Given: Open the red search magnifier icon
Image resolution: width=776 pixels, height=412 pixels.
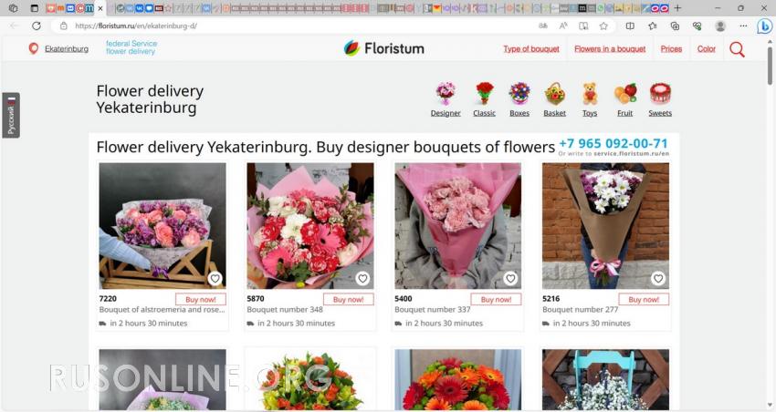Looking at the screenshot, I should (737, 49).
